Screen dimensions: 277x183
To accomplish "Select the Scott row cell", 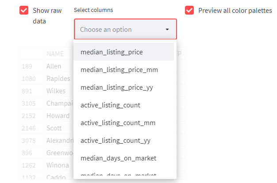I will [x=54, y=128].
